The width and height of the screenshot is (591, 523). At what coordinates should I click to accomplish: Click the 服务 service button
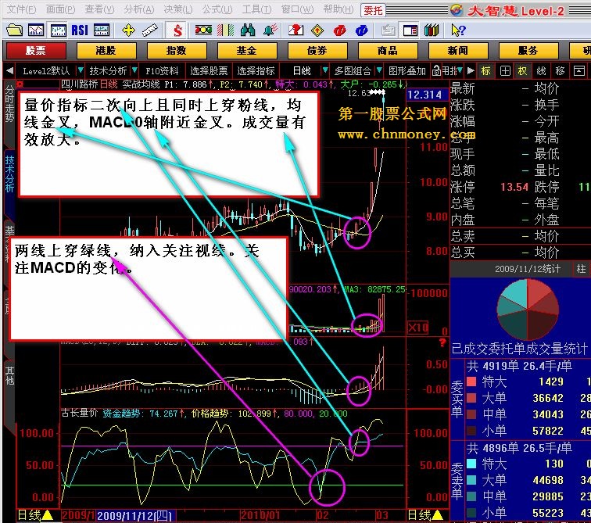pyautogui.click(x=528, y=51)
